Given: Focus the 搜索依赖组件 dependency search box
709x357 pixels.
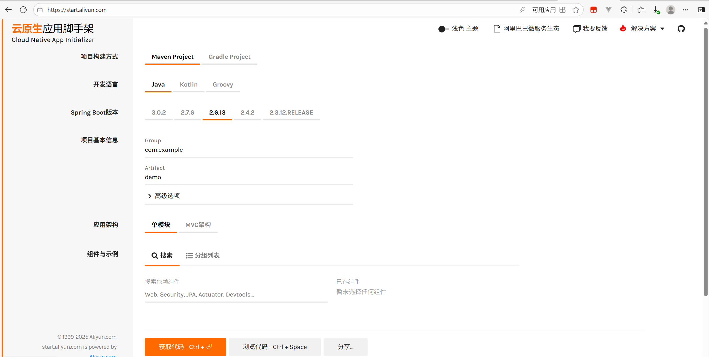Looking at the screenshot, I should (236, 295).
